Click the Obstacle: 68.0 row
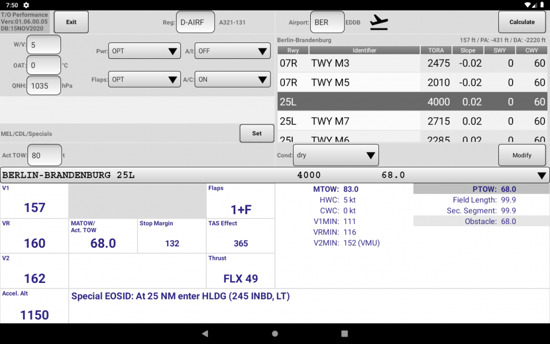 (481, 221)
